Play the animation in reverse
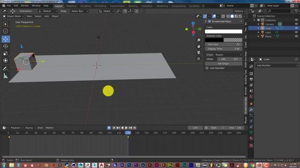The image size is (300, 168). coord(122,128)
